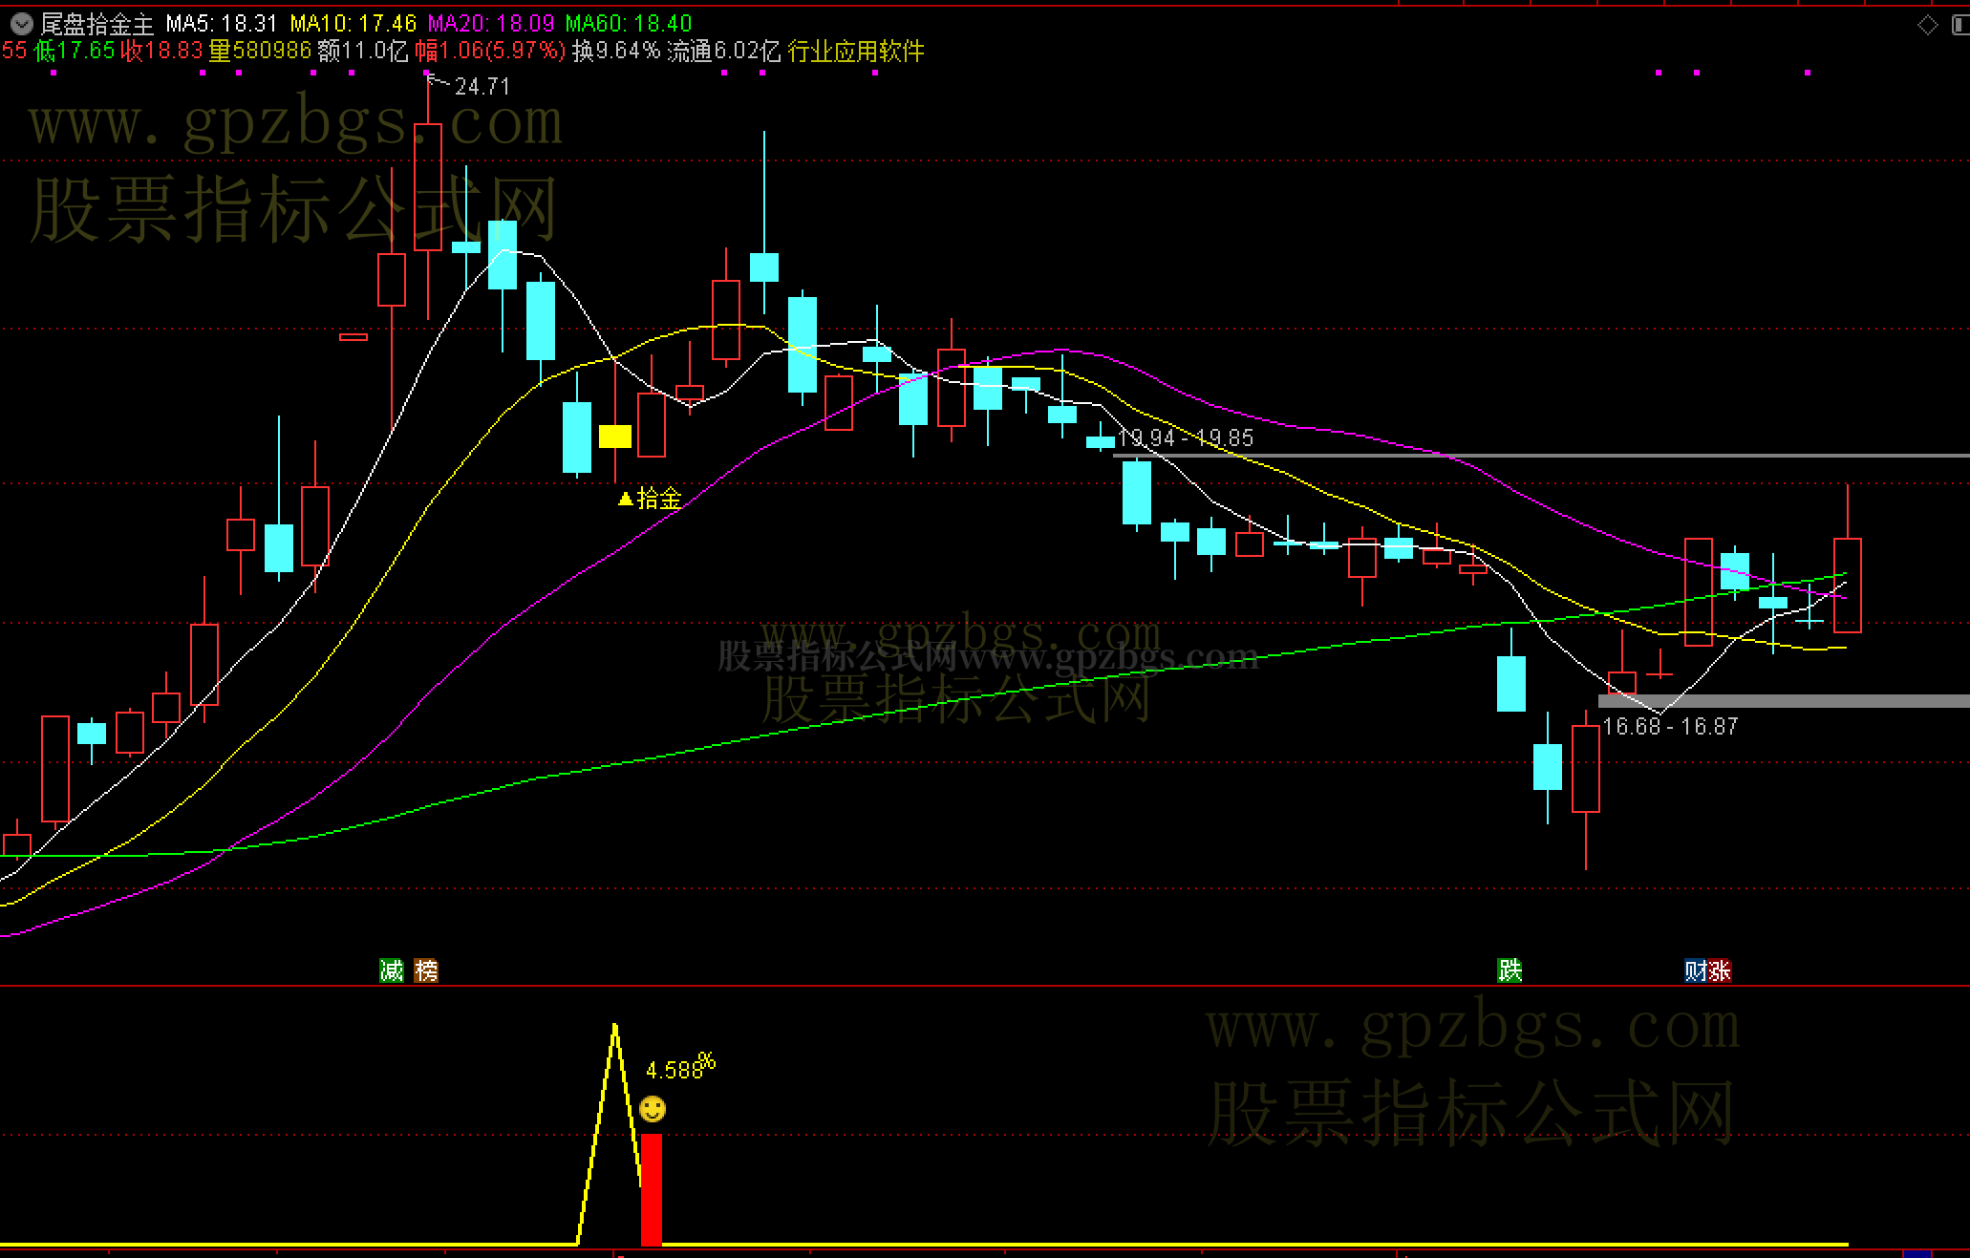Click the 24.71 high price label
Viewport: 1970px width, 1258px height.
482,87
